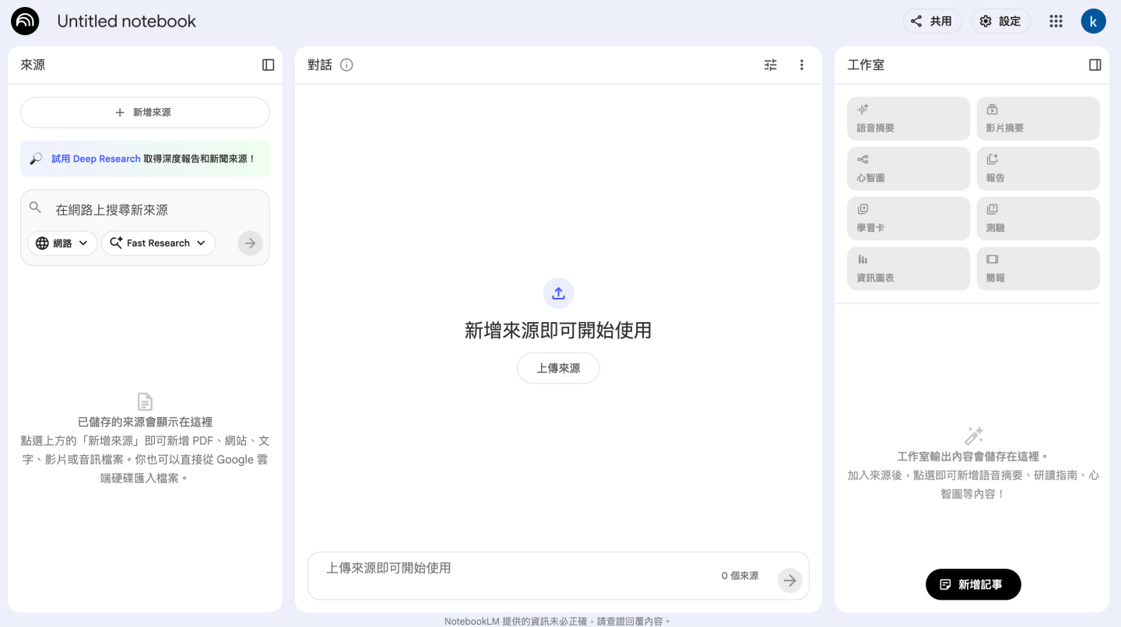Start a 測驗 quiz

1038,218
